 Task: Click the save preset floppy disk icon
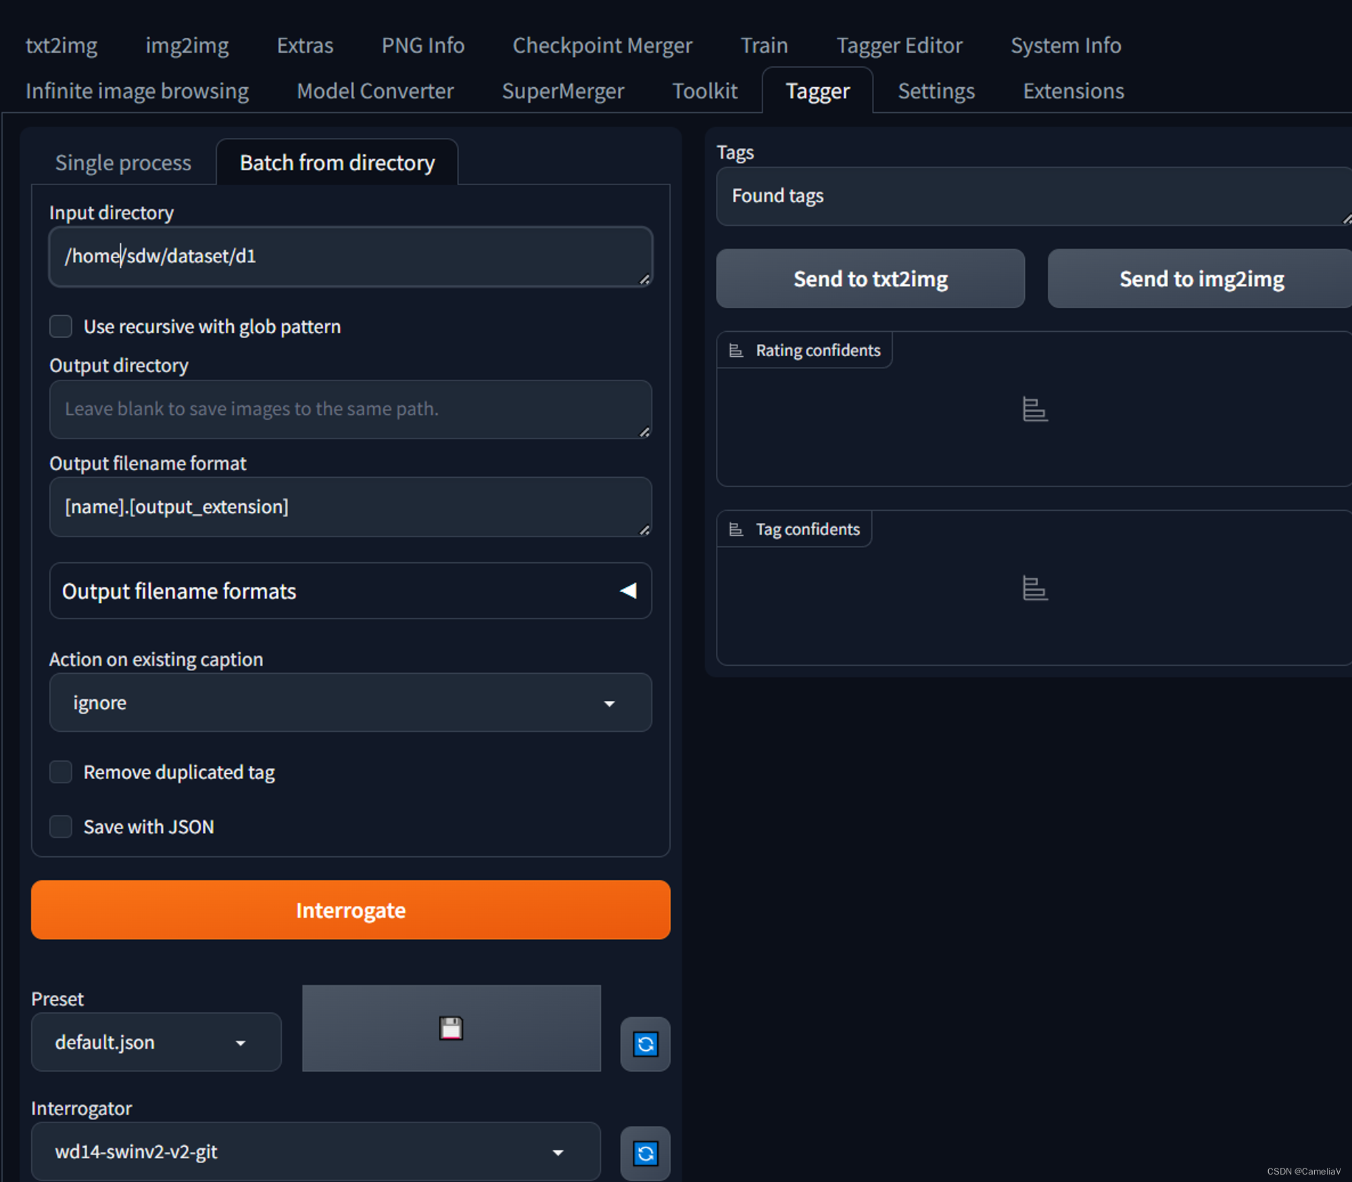tap(451, 1028)
